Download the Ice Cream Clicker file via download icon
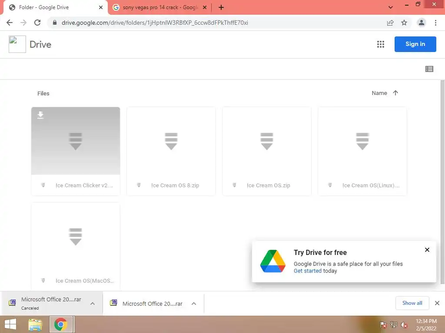The image size is (445, 333). [x=40, y=115]
